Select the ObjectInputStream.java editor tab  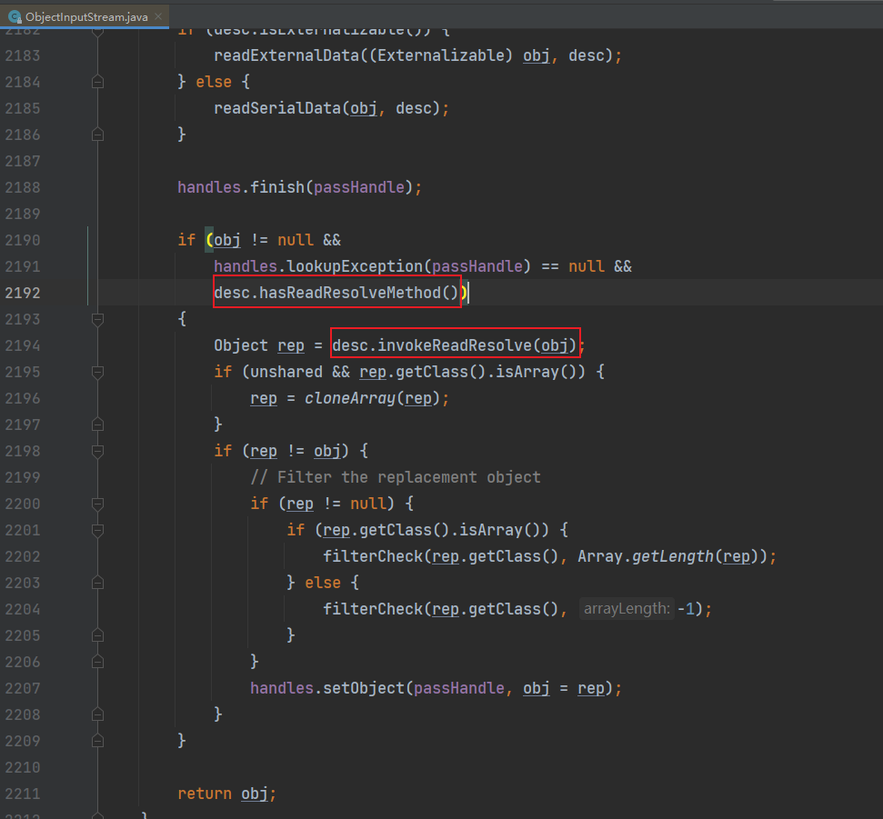point(85,16)
